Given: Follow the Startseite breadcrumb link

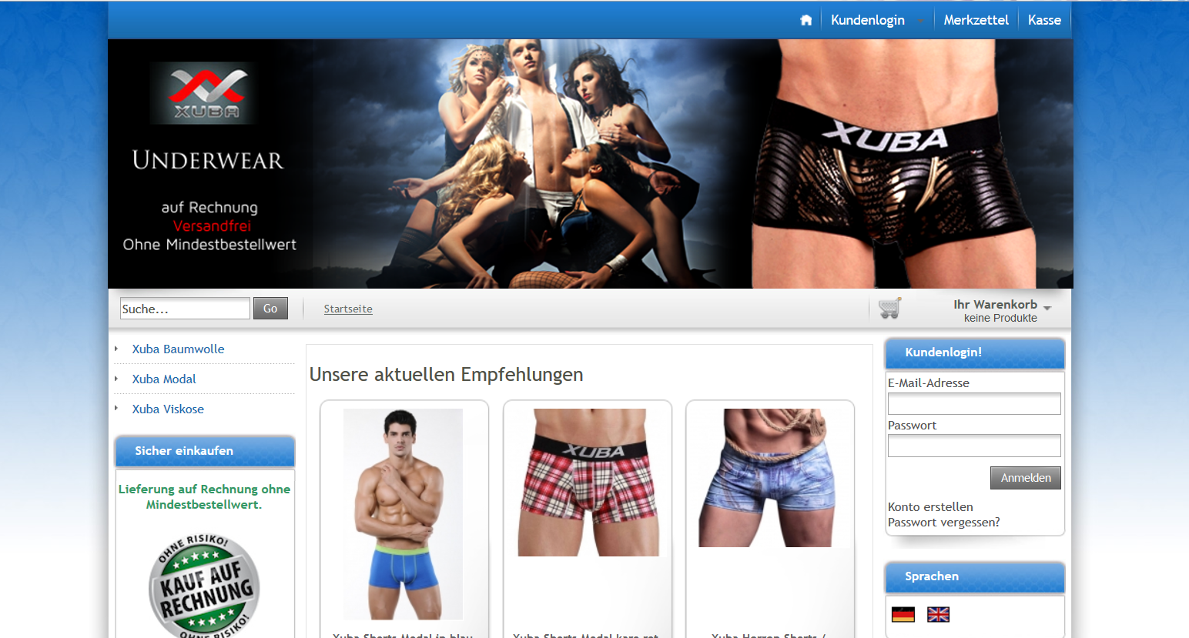Looking at the screenshot, I should (348, 309).
